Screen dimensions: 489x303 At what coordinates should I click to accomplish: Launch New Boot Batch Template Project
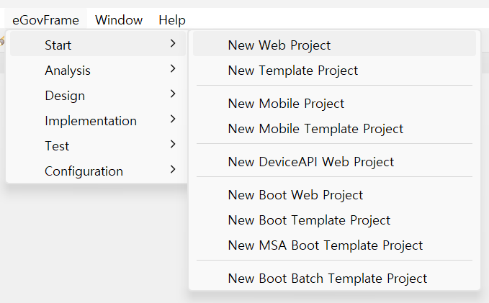328,279
